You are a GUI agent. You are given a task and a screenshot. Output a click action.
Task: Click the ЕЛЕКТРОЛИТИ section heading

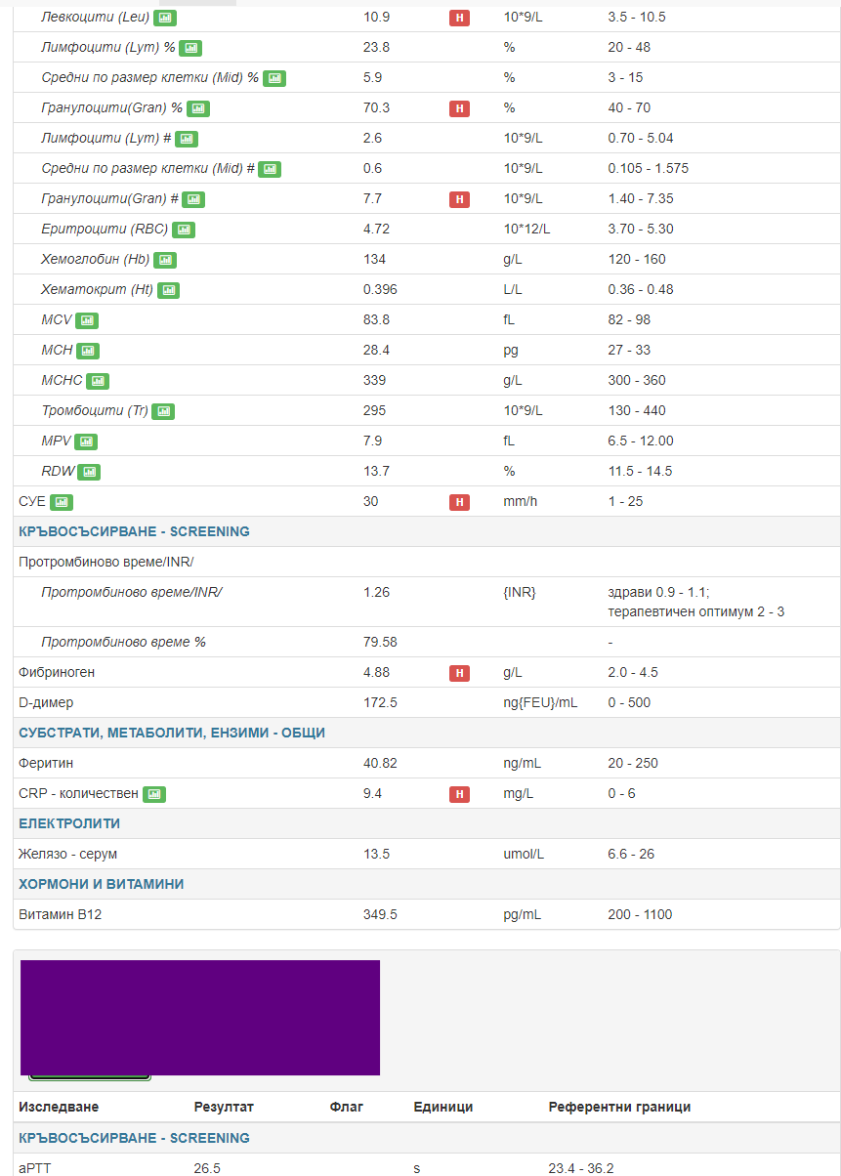coord(69,823)
